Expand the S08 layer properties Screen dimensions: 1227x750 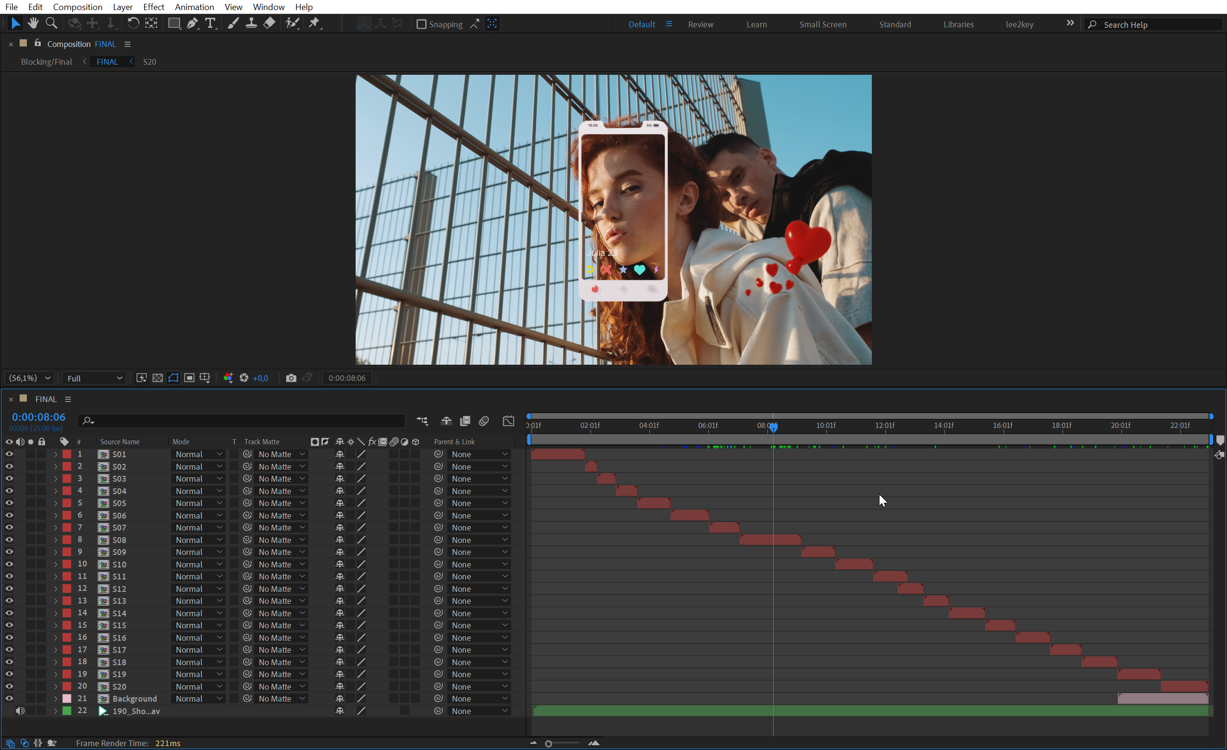(x=55, y=540)
